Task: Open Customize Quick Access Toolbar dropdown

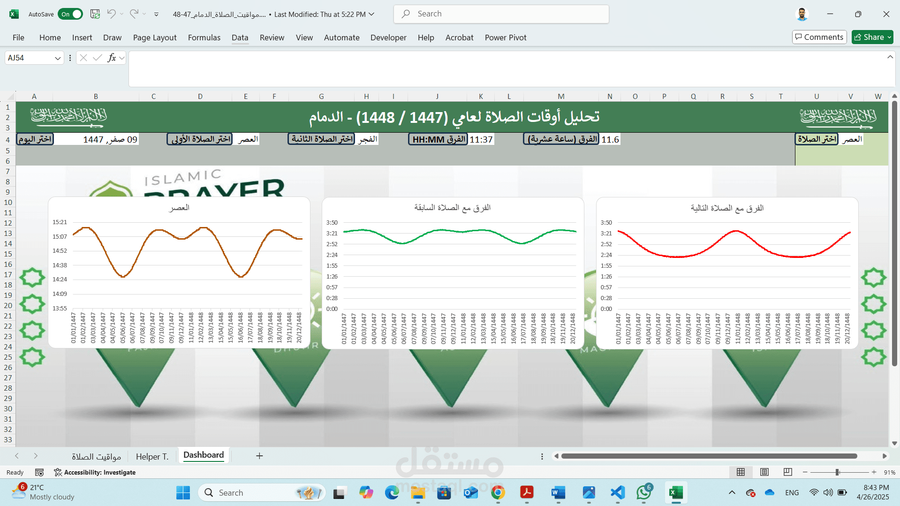Action: [156, 14]
